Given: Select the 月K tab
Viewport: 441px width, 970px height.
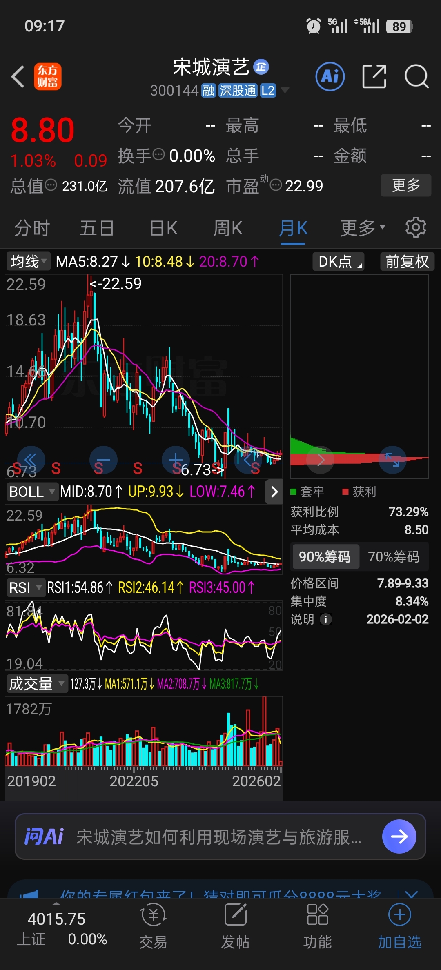Looking at the screenshot, I should (x=293, y=227).
